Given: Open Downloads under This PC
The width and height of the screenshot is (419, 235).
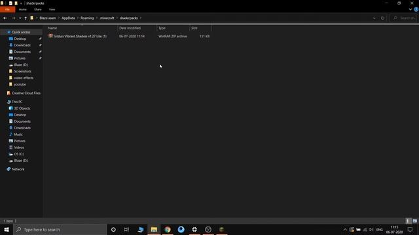Looking at the screenshot, I should (22, 128).
